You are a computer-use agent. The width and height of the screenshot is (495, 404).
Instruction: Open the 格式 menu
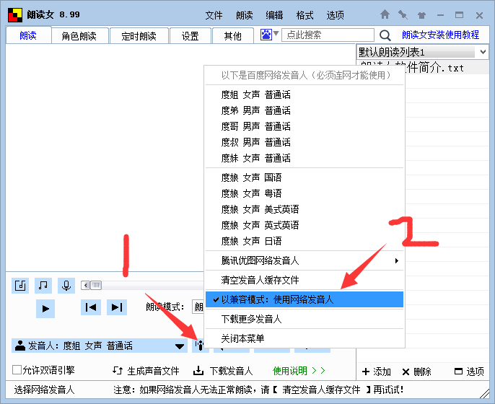click(305, 15)
